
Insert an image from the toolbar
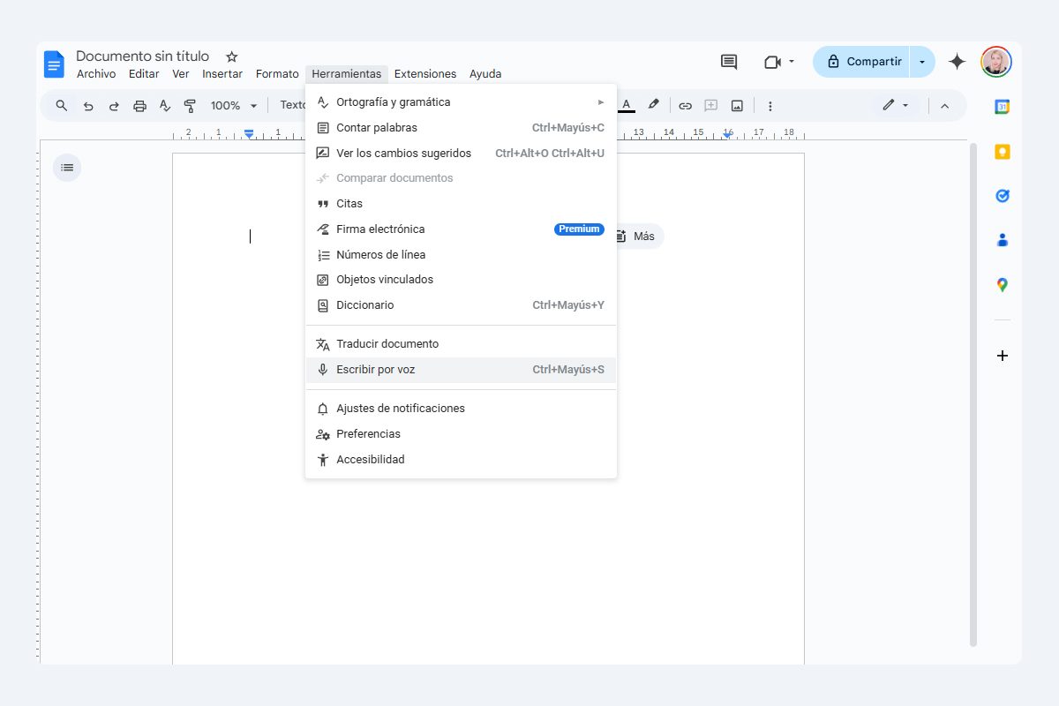pos(737,105)
